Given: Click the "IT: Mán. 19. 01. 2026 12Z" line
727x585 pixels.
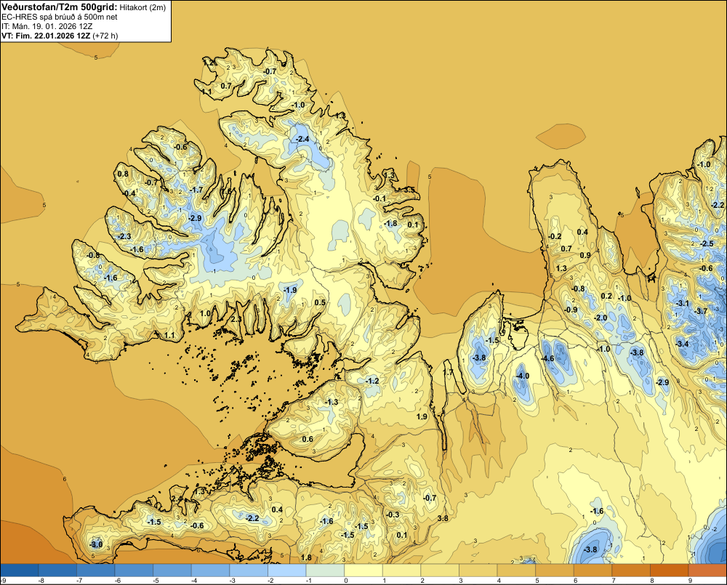Looking at the screenshot, I should pos(47,26).
